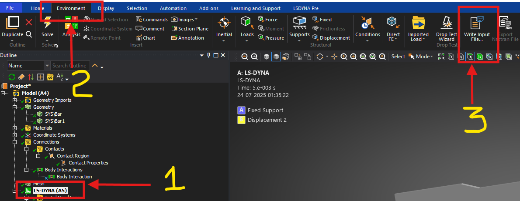The image size is (520, 201).
Task: Insert a Comment
Action: tap(150, 29)
